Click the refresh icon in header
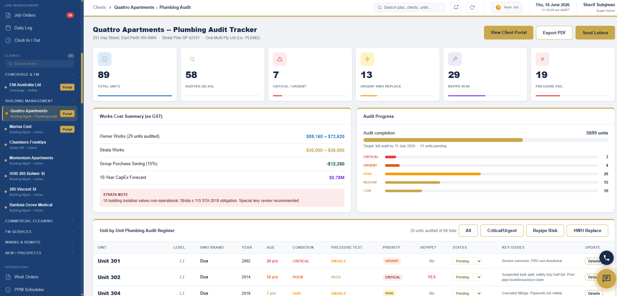This screenshot has width=617, height=296. (472, 8)
